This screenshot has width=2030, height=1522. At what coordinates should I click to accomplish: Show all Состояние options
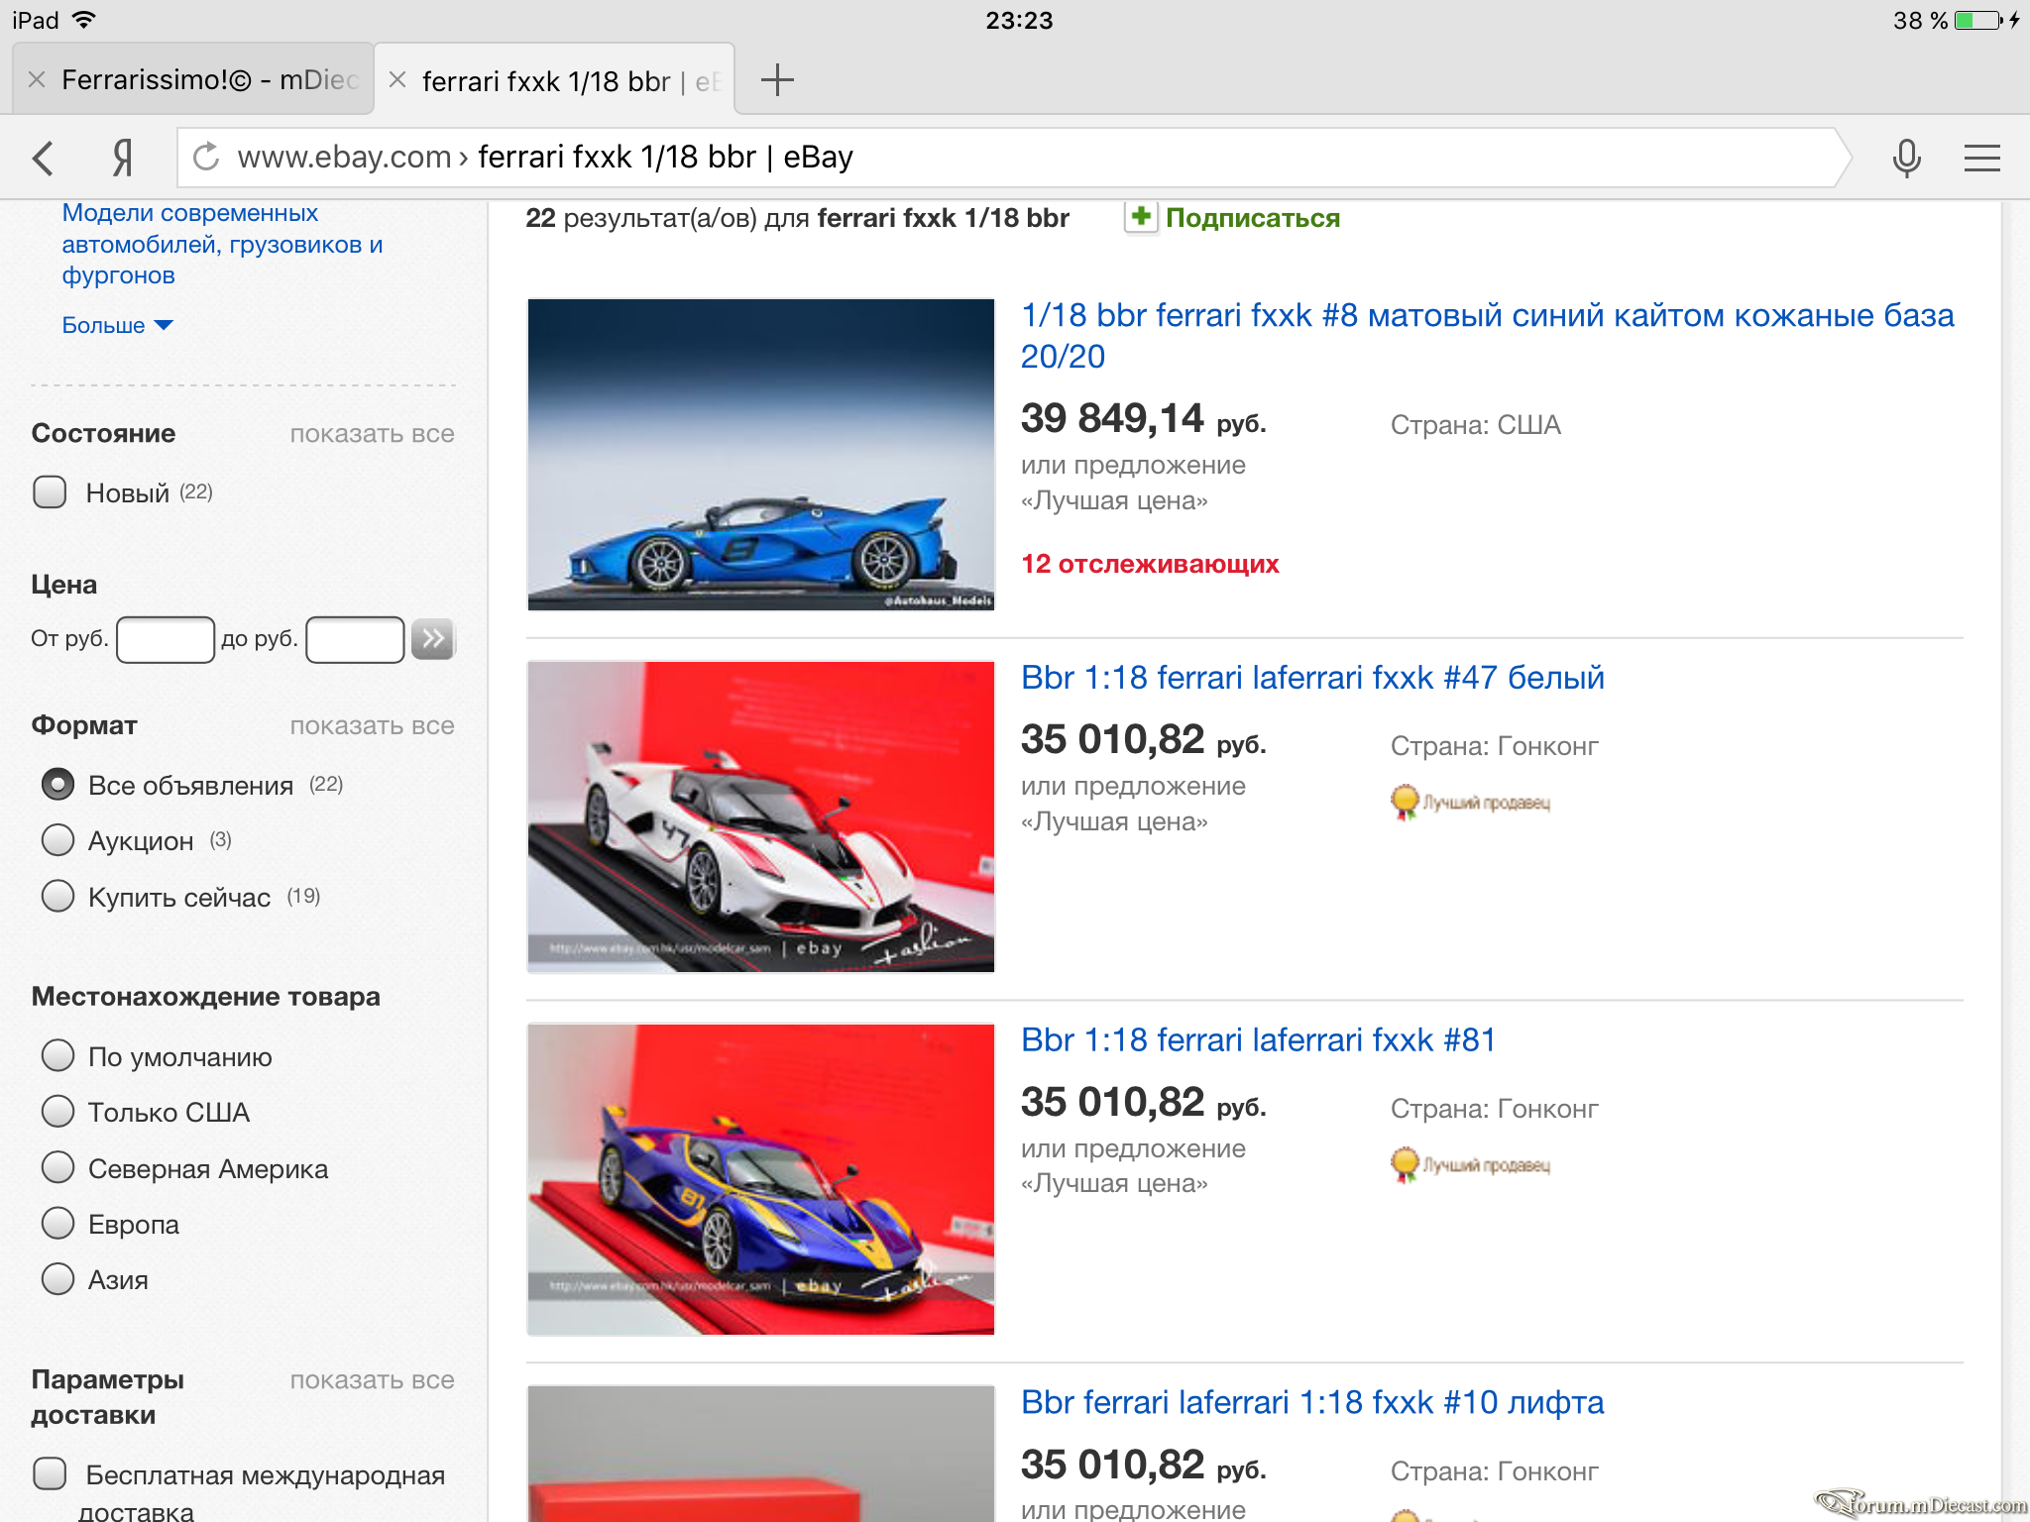pos(372,434)
